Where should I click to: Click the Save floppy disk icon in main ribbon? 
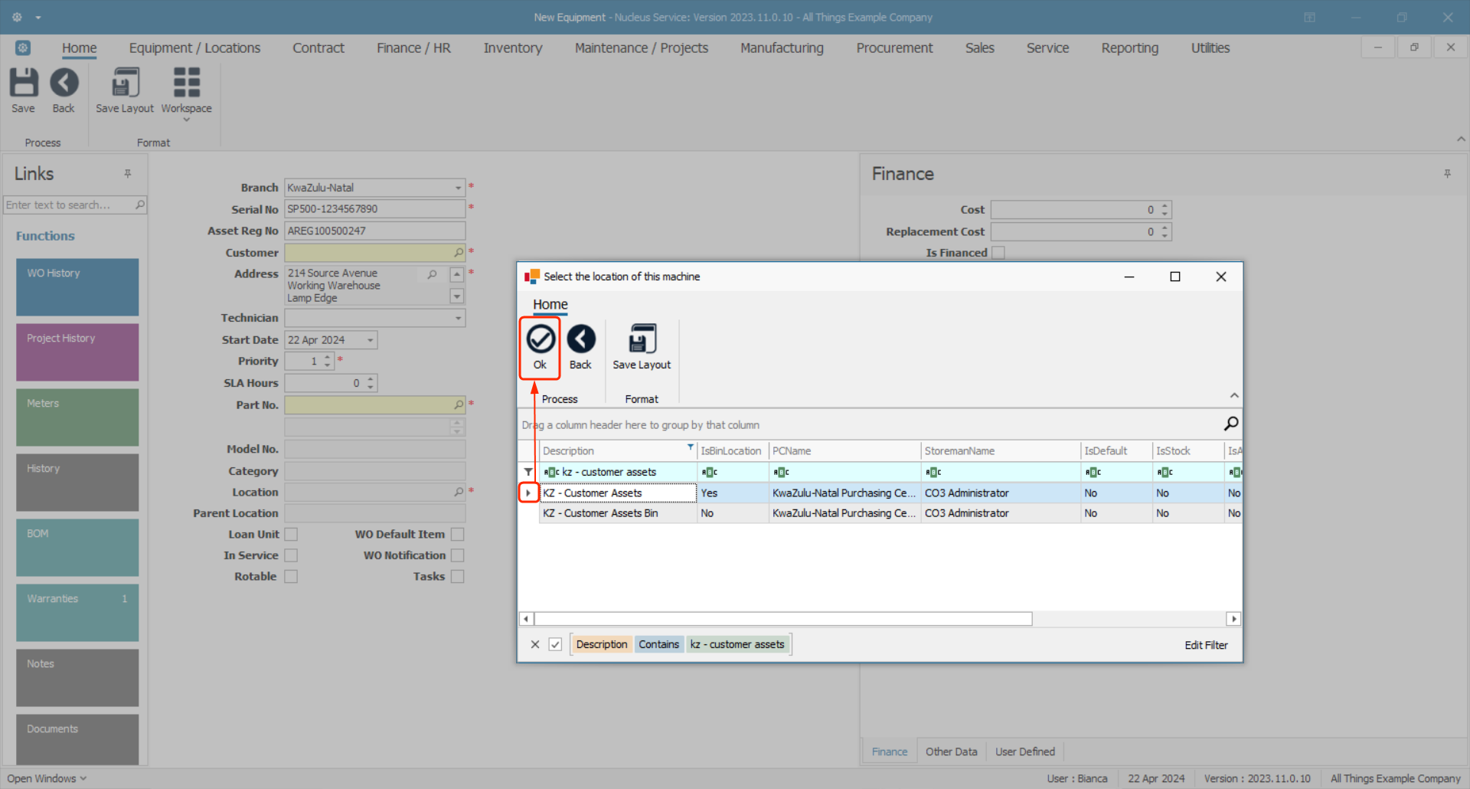23,82
